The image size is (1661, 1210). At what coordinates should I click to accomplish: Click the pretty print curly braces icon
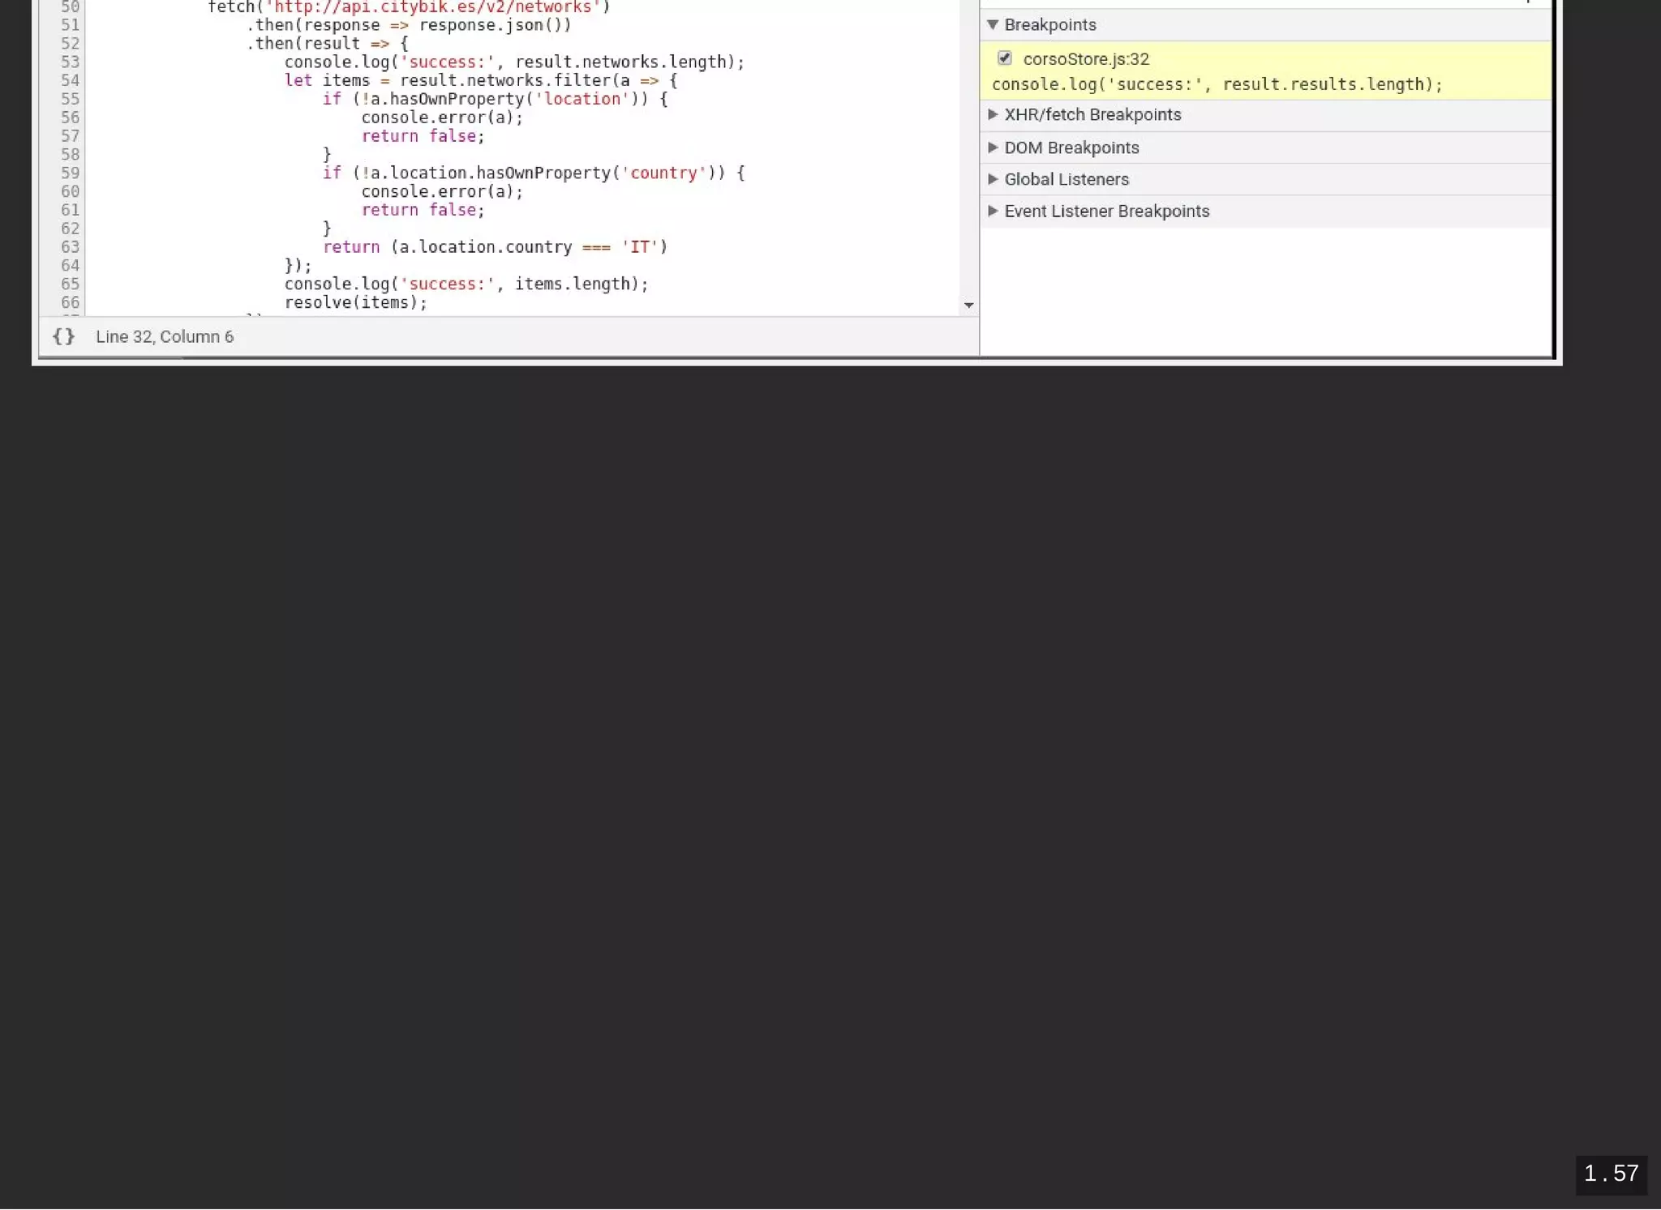click(63, 336)
